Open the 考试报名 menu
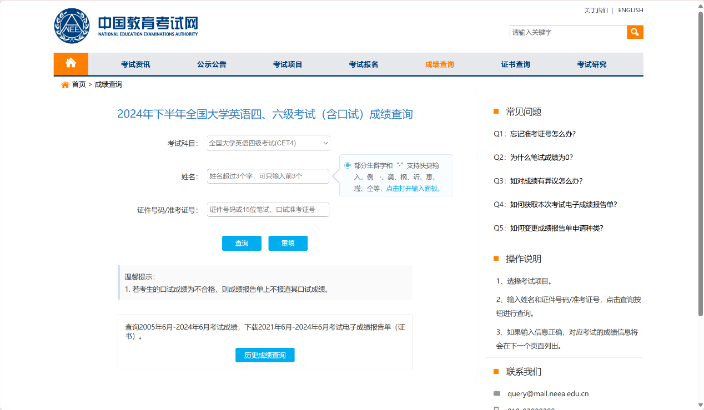The image size is (704, 410). [364, 64]
